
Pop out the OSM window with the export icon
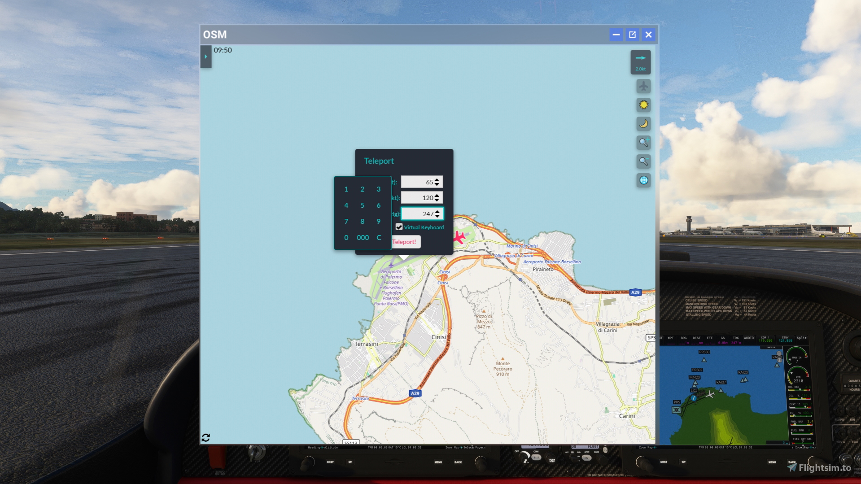pyautogui.click(x=632, y=35)
